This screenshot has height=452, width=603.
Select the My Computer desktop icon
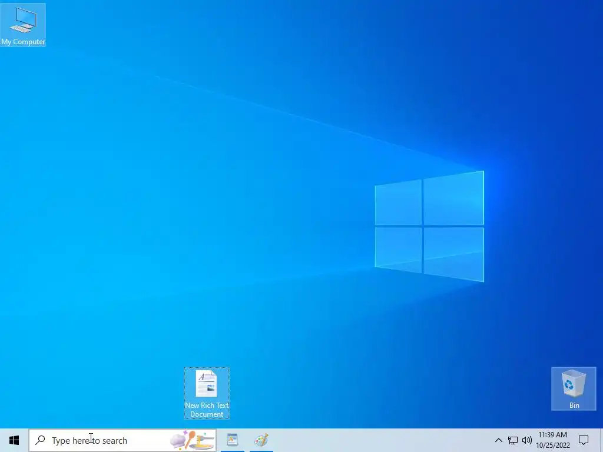[x=23, y=25]
